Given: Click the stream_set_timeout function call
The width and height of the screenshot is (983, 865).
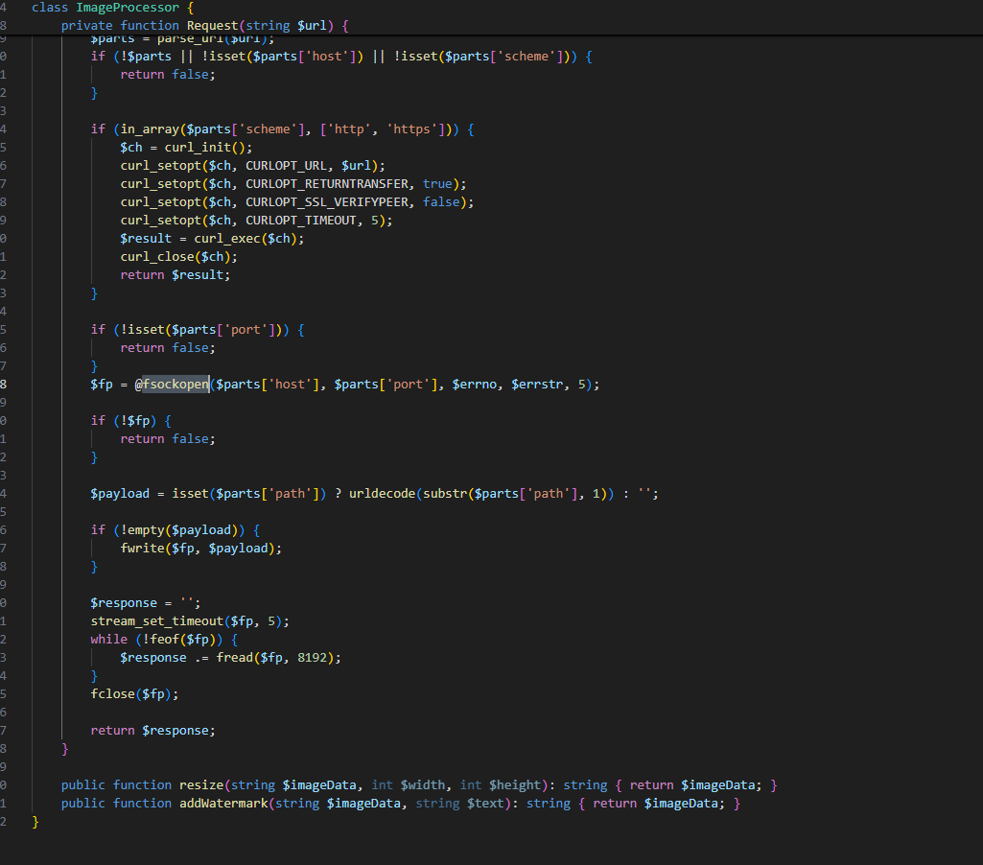Looking at the screenshot, I should [157, 621].
